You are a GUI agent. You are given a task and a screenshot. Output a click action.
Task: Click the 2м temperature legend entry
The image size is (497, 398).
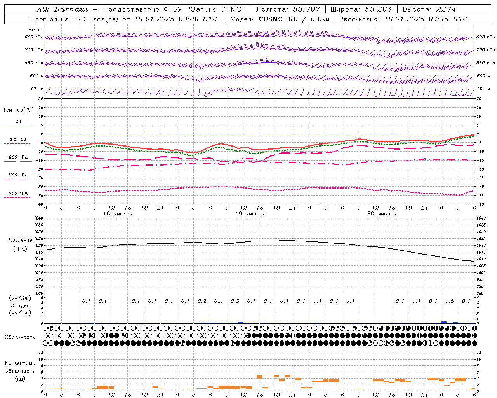18,122
